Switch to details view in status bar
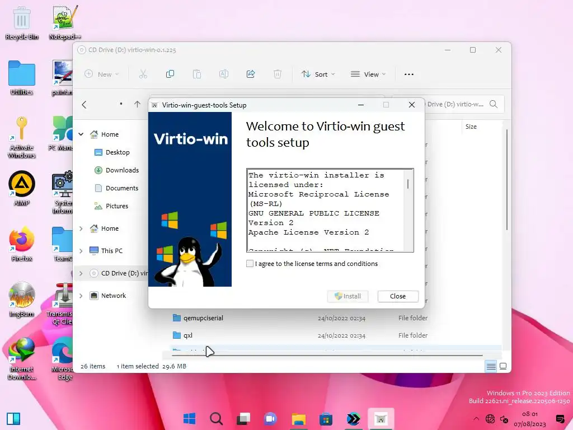The width and height of the screenshot is (573, 430). [x=491, y=366]
